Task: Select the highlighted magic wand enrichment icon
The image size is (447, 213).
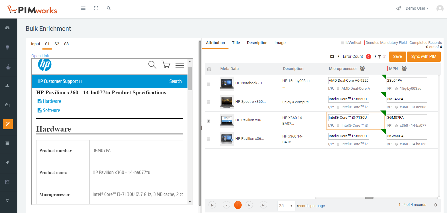Action: (x=8, y=124)
